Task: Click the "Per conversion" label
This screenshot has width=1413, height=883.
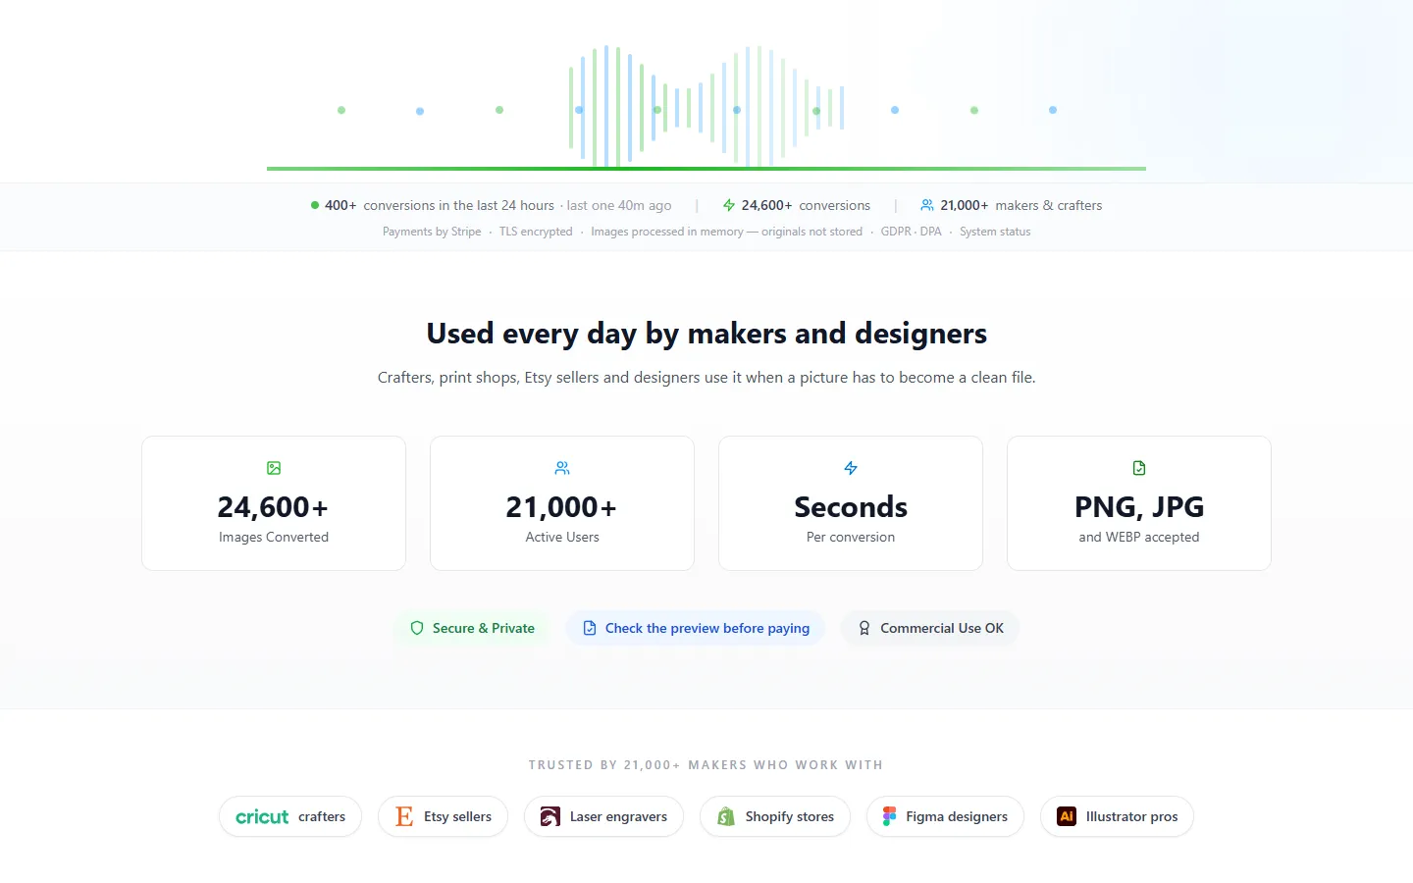Action: [x=851, y=537]
